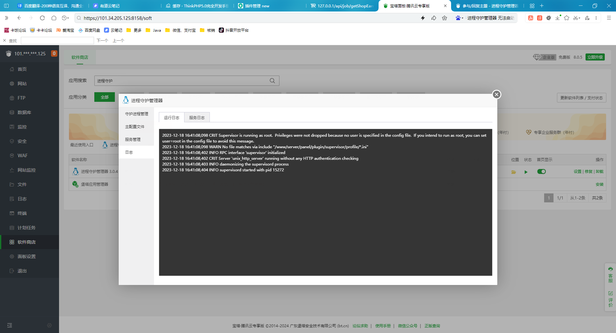Click 上一个 in the find bar
The width and height of the screenshot is (616, 333).
[x=118, y=40]
